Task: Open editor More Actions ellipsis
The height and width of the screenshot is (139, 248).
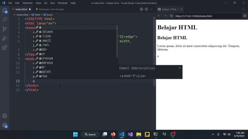Action: point(152,9)
